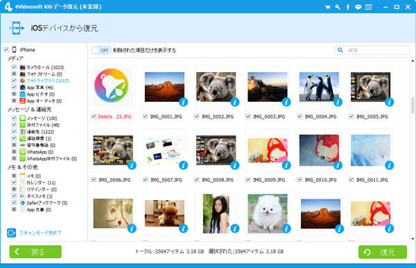The width and height of the screenshot is (416, 268).
Task: Click the camera roll folder icon
Action: coord(23,67)
